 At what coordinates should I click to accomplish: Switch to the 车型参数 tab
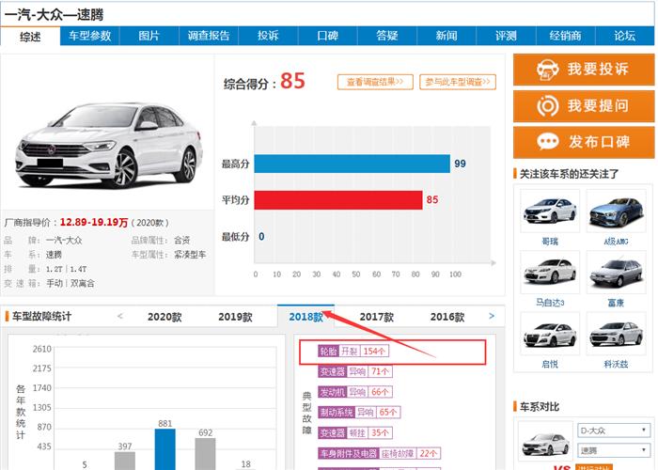tap(90, 36)
